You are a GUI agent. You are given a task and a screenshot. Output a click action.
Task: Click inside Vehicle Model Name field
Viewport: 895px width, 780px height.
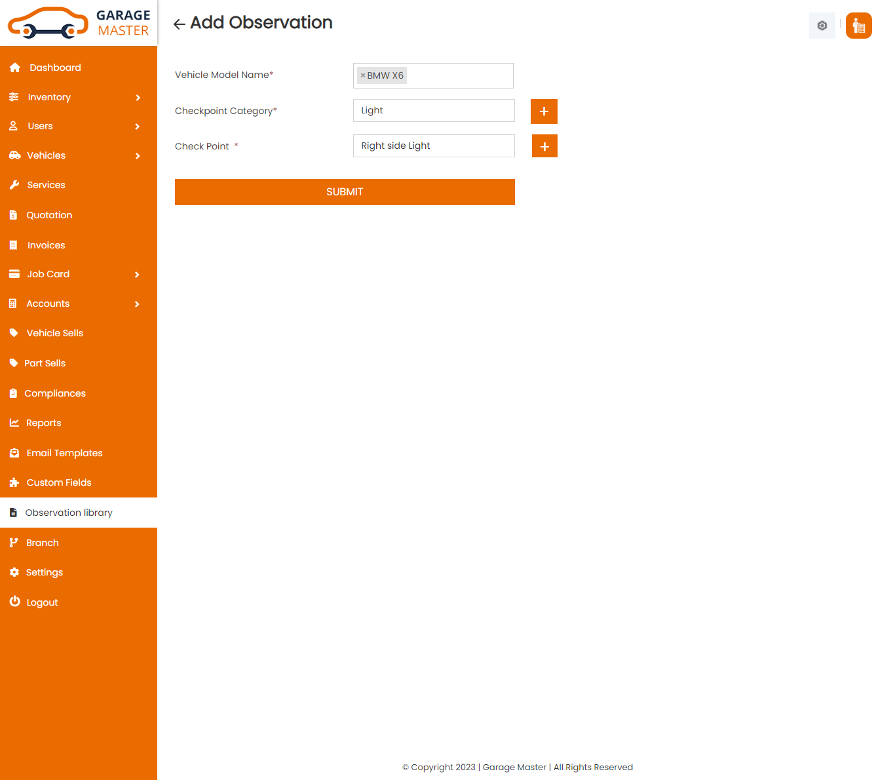tap(459, 76)
